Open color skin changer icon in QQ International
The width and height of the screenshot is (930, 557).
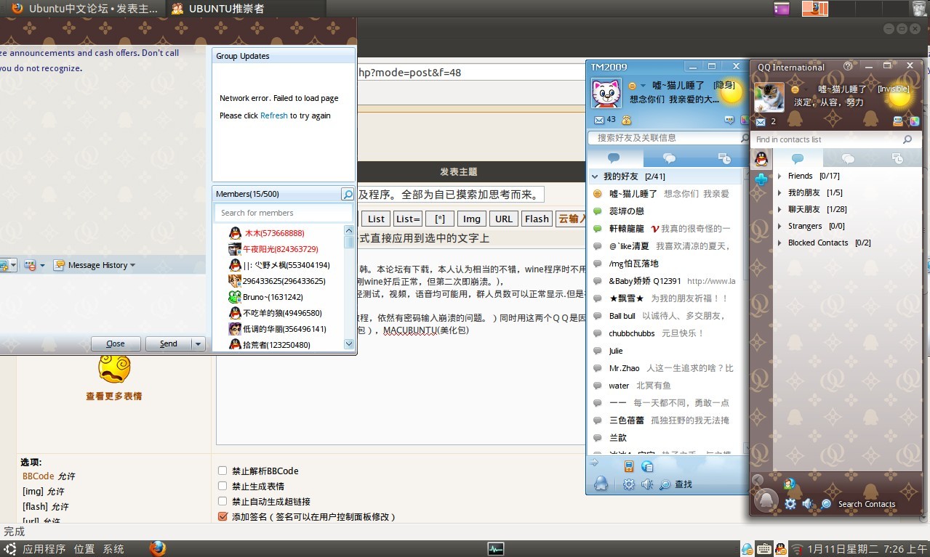coord(915,121)
